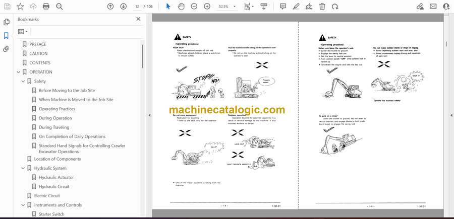This screenshot has height=219, width=454.
Task: Click the document vertical scrollbar thumb
Action: pos(446,45)
